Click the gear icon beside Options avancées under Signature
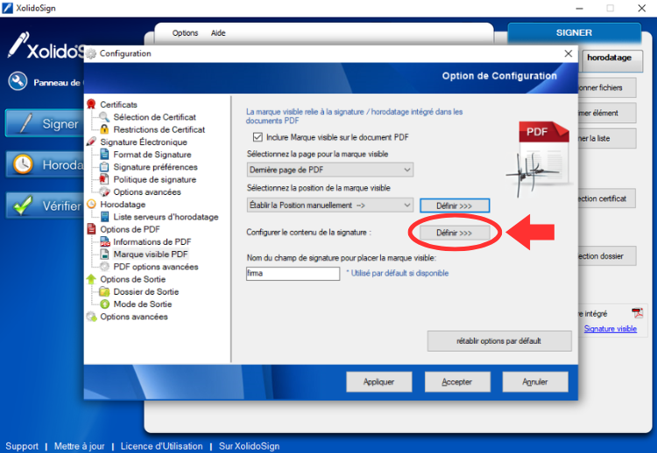This screenshot has width=657, height=453. [104, 192]
